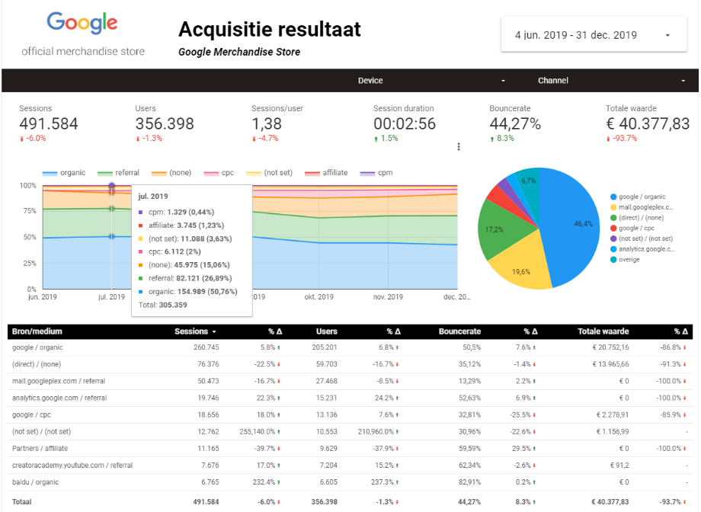Select the mall.googleplex.com / referral row label
The width and height of the screenshot is (701, 512).
tap(59, 382)
